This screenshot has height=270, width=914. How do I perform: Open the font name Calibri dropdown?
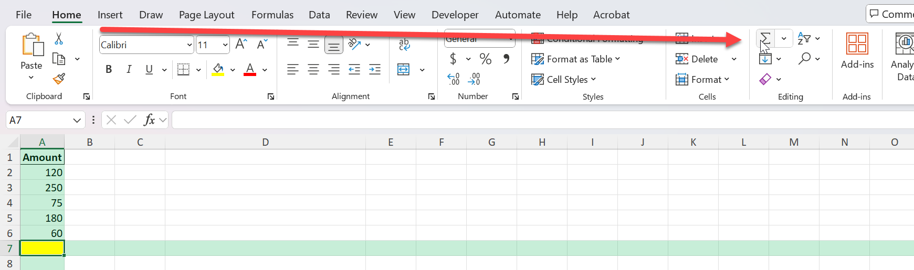coord(190,45)
